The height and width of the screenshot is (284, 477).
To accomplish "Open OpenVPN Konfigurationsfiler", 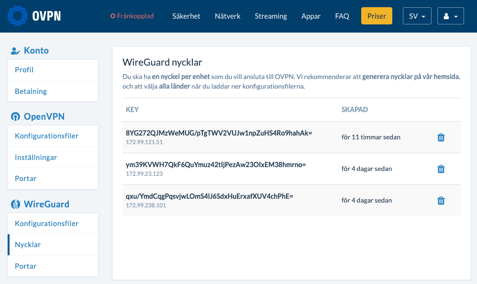I will [53, 136].
